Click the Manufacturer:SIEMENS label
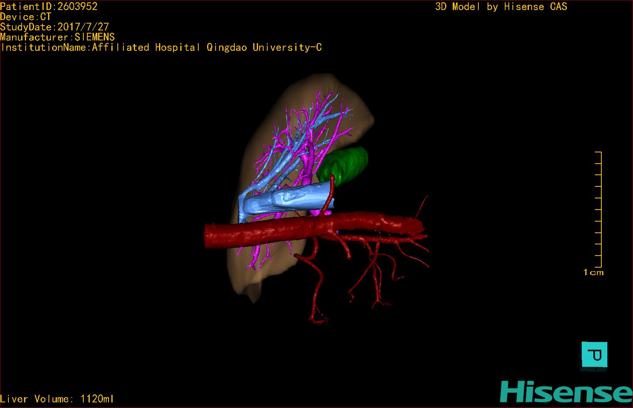 (58, 37)
